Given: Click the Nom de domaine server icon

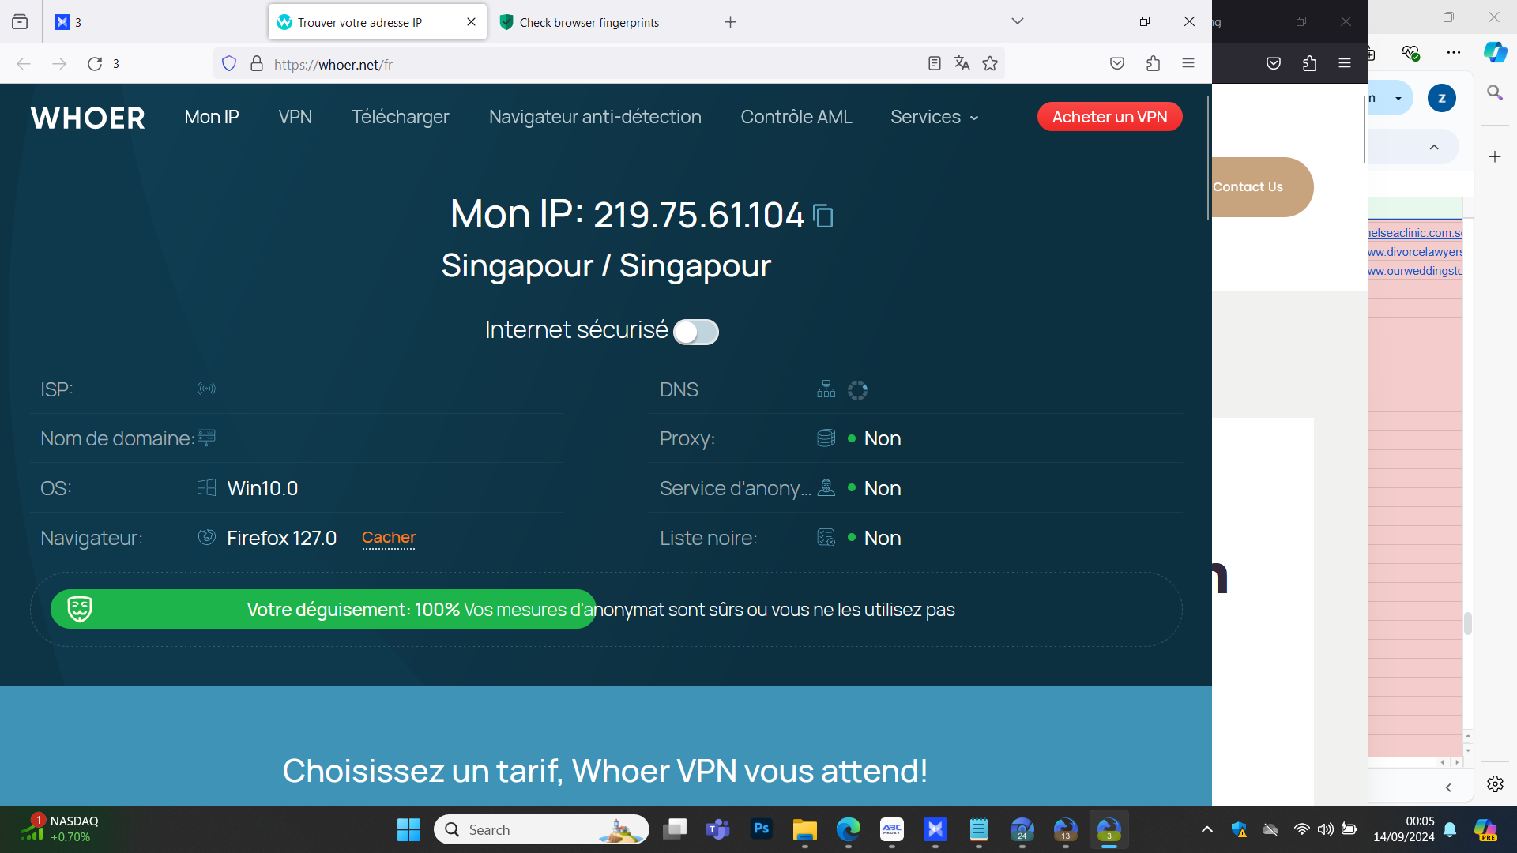Looking at the screenshot, I should 206,438.
